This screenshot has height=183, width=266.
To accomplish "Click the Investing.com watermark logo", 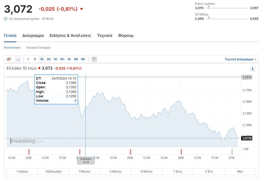I will point(27,141).
